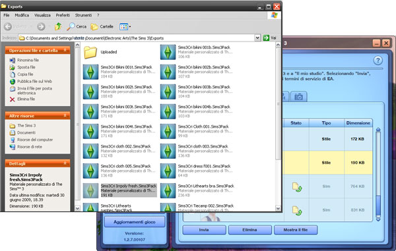Sort by Tipo column in launcher
Viewport: 396px width, 251px height.
point(326,123)
